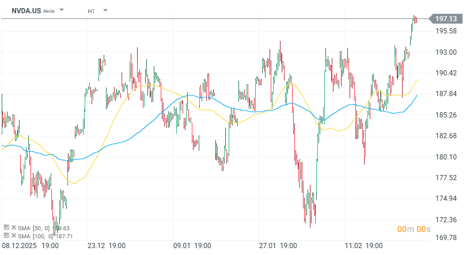Click the Akcie instrument type label
Image resolution: width=470 pixels, height=255 pixels.
click(50, 11)
